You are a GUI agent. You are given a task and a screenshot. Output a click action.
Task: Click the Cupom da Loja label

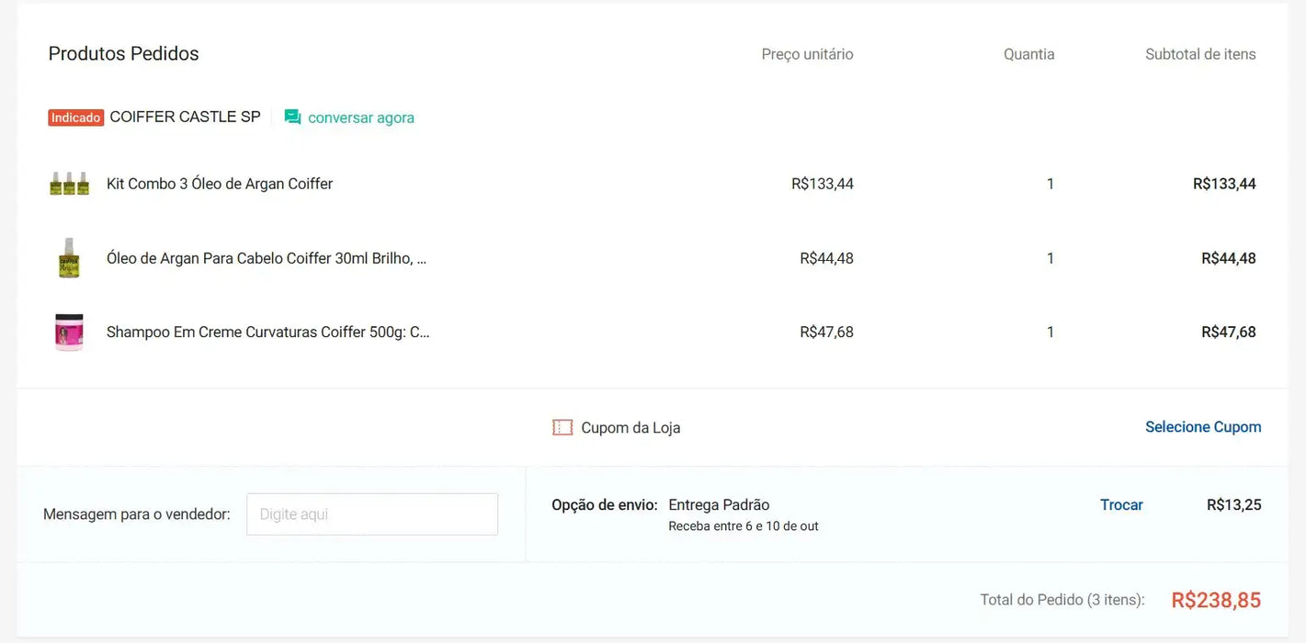[630, 426]
